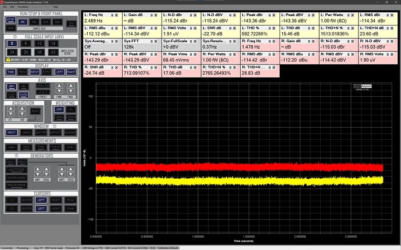Open the R: N-D dBr tile menu

coord(349,41)
